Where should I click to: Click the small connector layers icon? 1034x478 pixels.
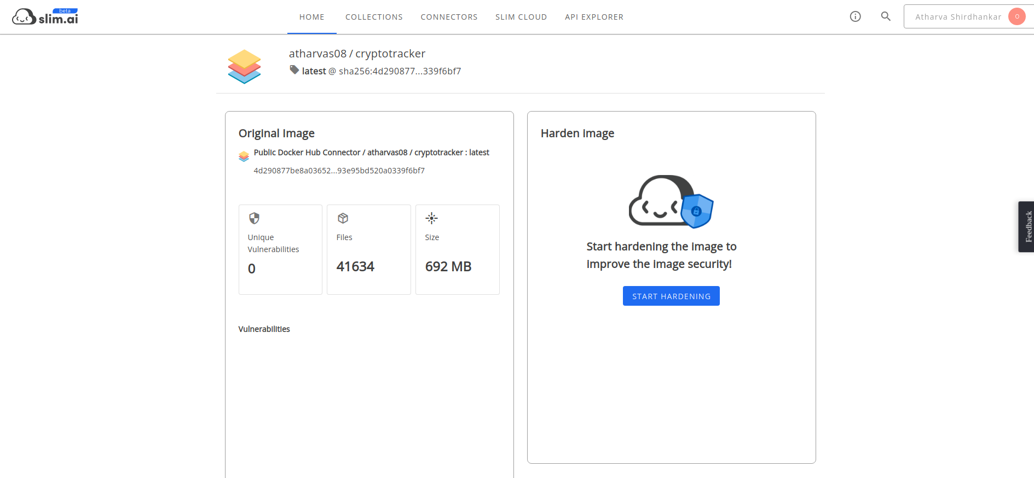(x=244, y=156)
